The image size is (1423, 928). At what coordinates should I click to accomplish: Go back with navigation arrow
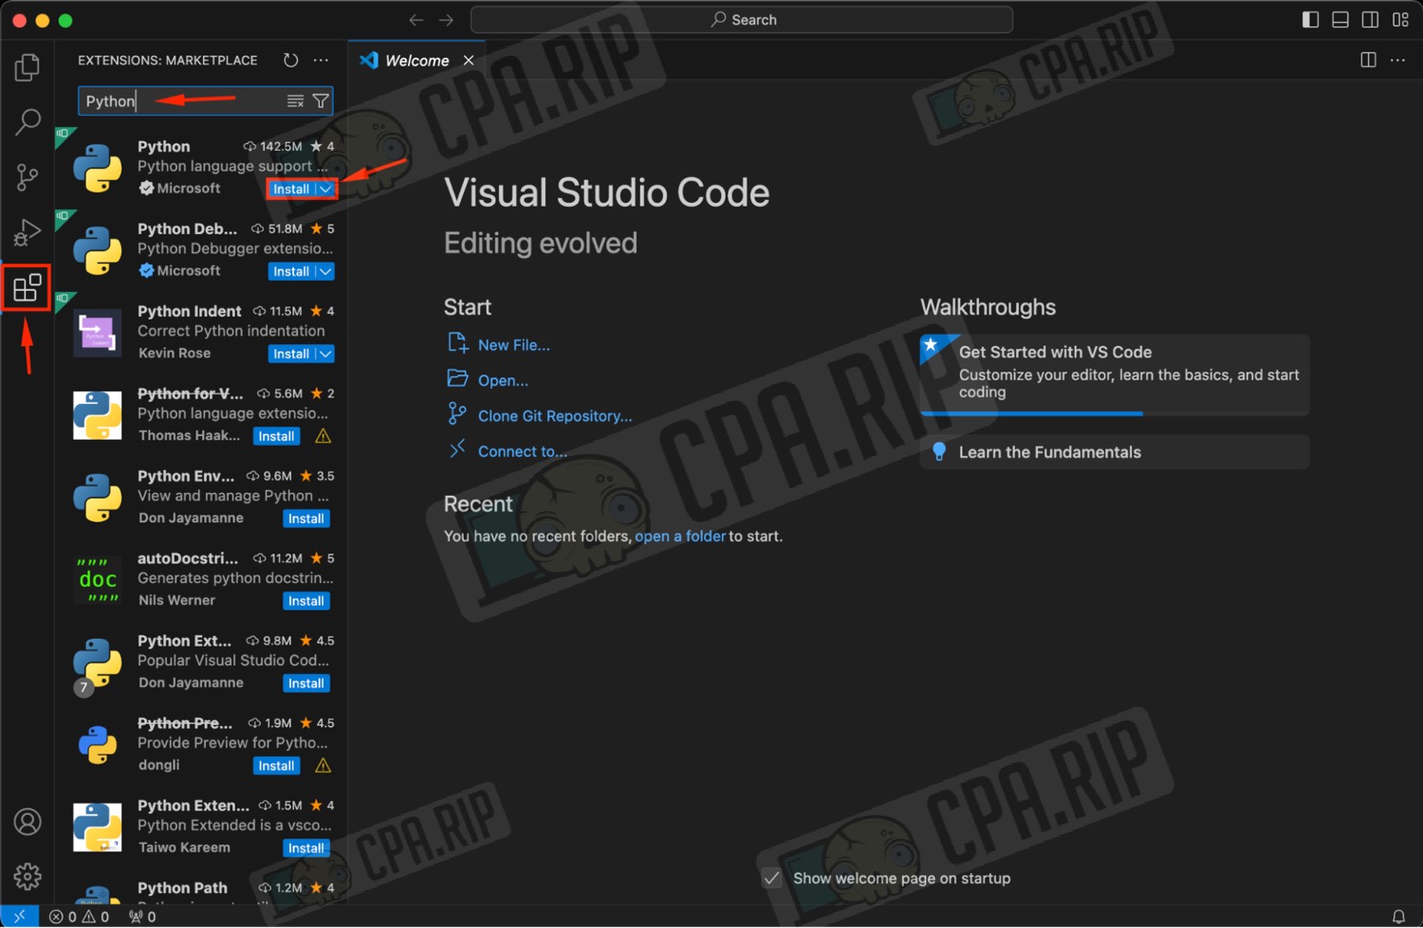[x=416, y=20]
